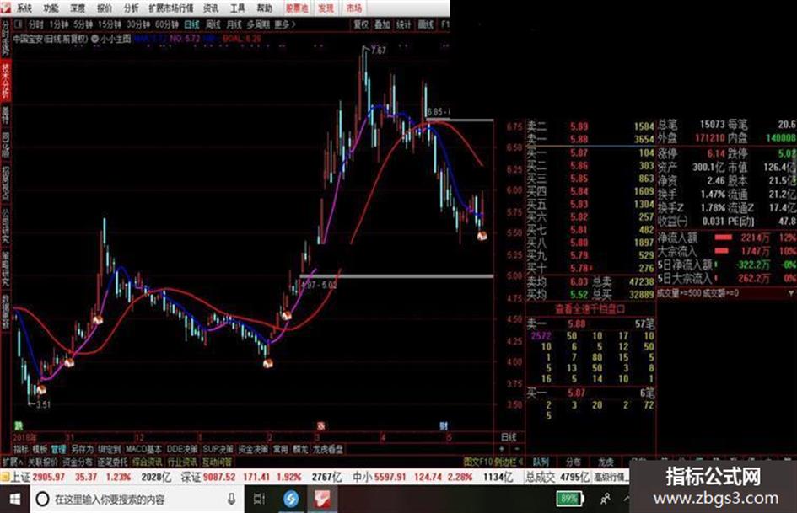Select the SUP决策 indicator
The width and height of the screenshot is (797, 513).
point(218,449)
